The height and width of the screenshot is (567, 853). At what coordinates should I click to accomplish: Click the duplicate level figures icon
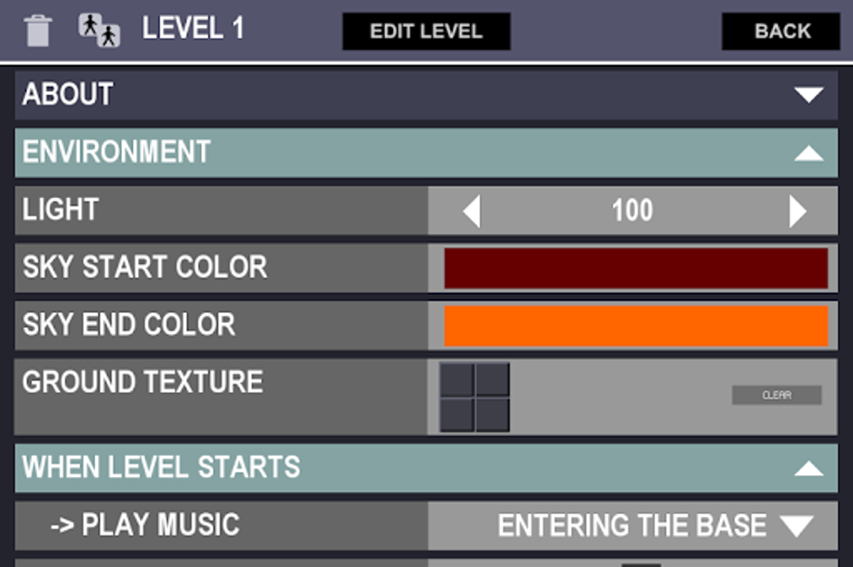tap(100, 30)
